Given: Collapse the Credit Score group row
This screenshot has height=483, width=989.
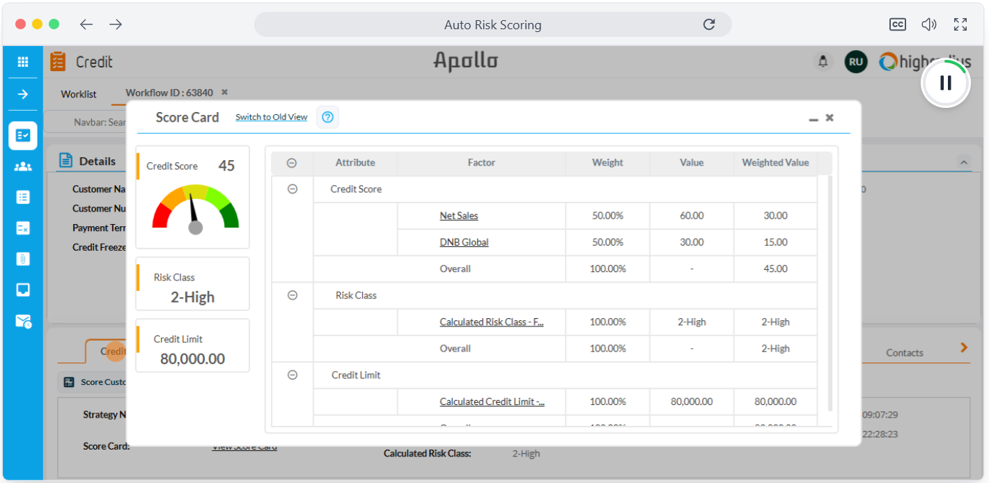Looking at the screenshot, I should click(x=293, y=189).
